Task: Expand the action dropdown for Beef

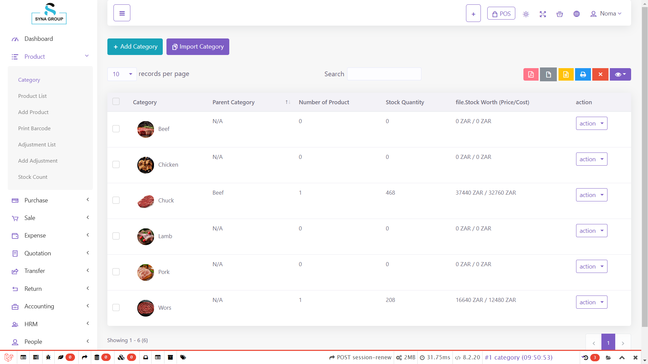Action: tap(591, 123)
